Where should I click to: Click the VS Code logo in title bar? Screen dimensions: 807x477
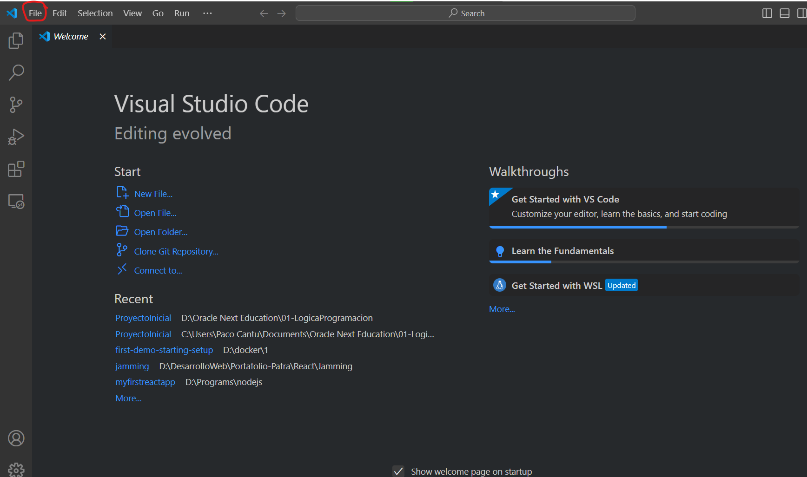[12, 13]
